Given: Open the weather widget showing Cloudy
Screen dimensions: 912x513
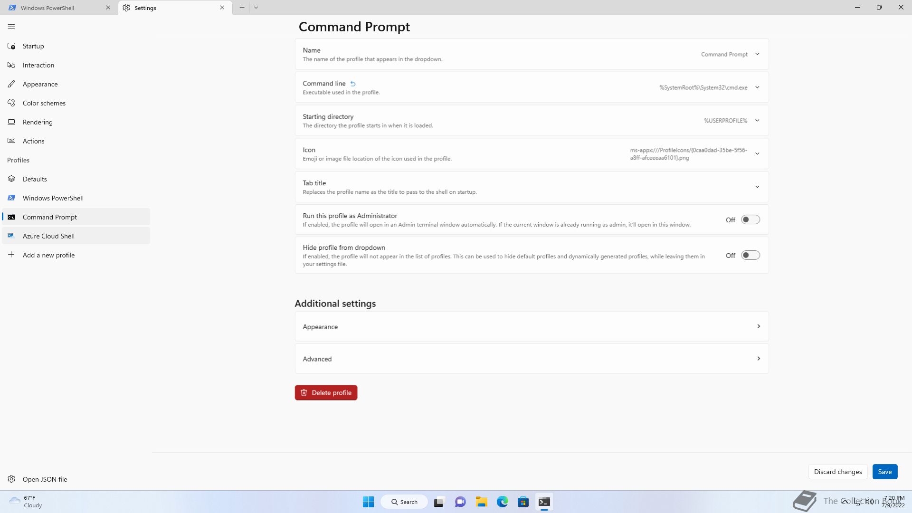Looking at the screenshot, I should tap(26, 502).
